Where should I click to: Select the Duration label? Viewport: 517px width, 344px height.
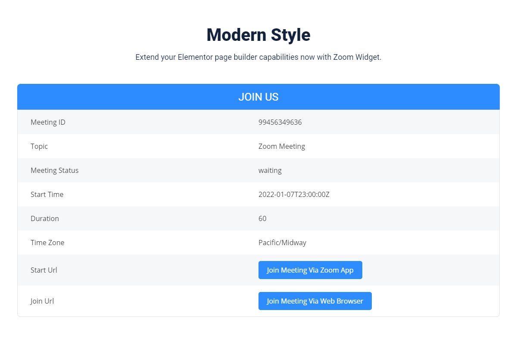pos(45,218)
